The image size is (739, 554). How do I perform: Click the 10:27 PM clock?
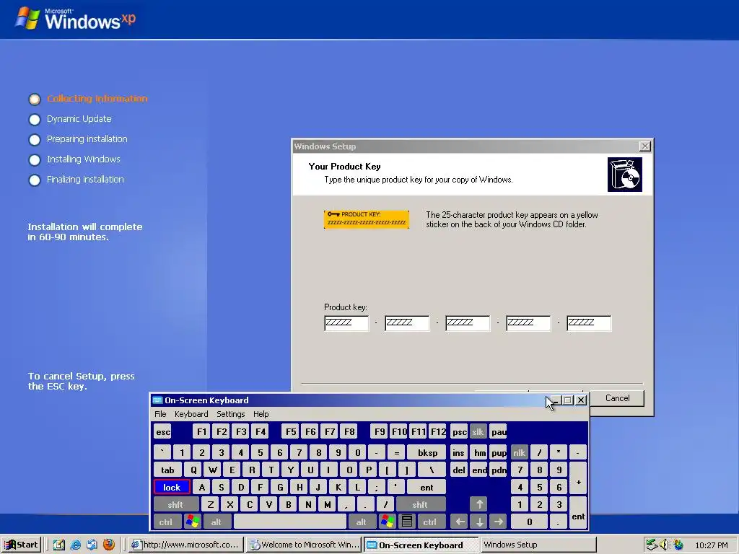[712, 545]
